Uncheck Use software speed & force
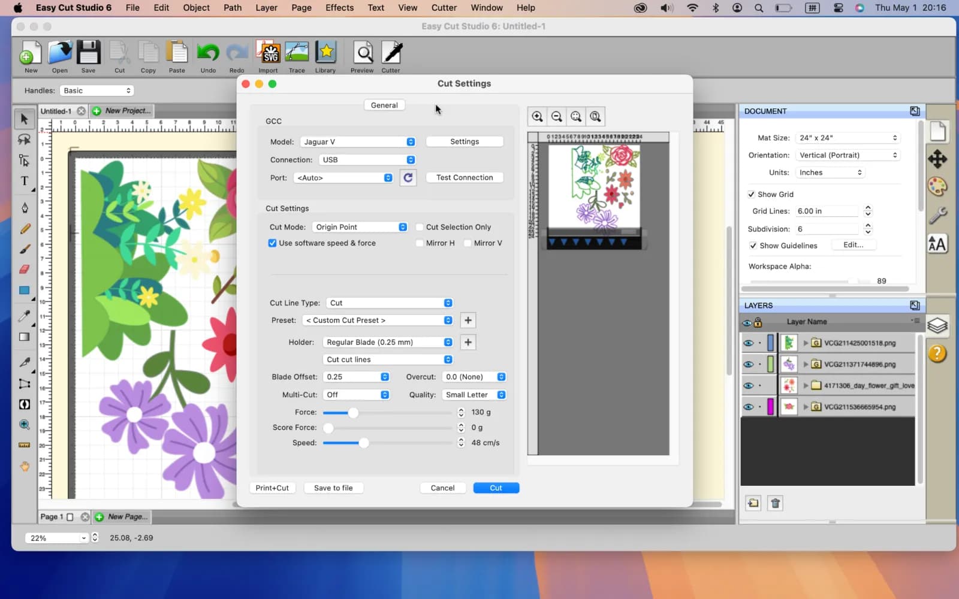This screenshot has width=959, height=599. tap(273, 243)
